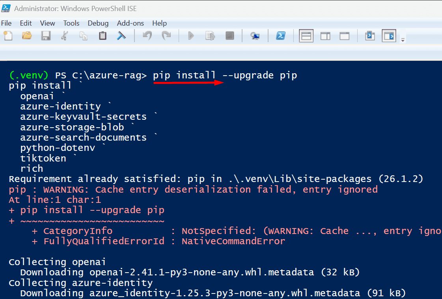Stop operation with the square stop icon
The width and height of the screenshot is (442, 299).
coord(230,36)
